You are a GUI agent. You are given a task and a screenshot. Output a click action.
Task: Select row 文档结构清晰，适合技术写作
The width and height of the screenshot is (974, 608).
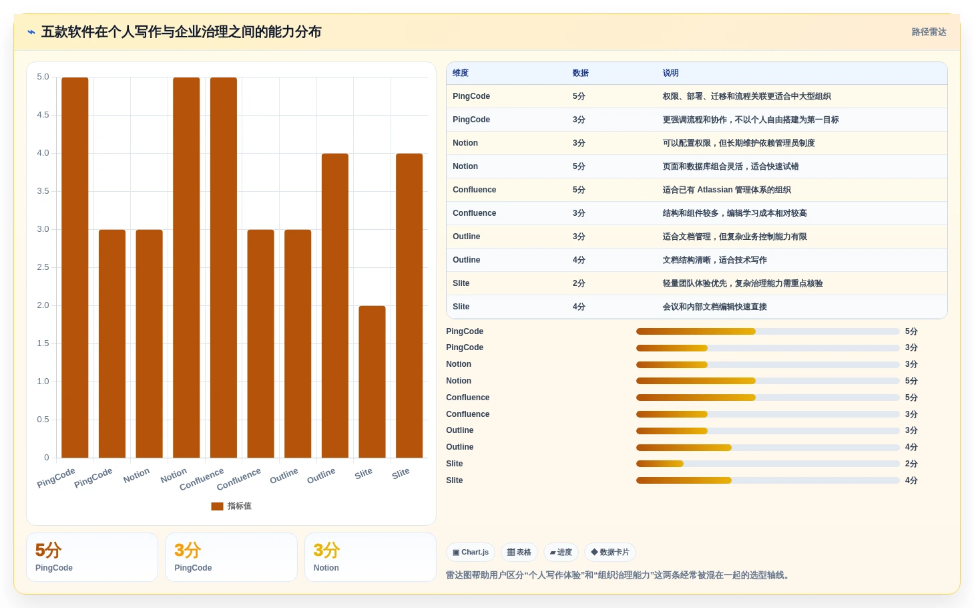[697, 260]
